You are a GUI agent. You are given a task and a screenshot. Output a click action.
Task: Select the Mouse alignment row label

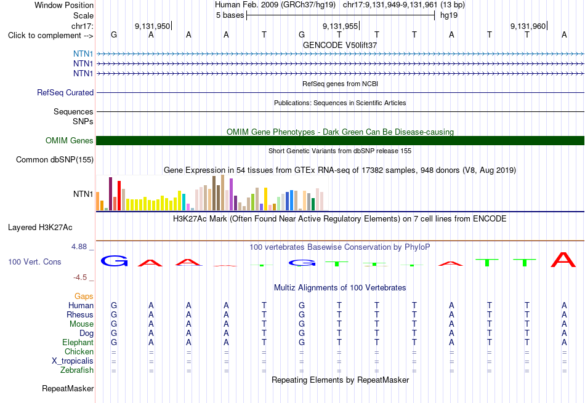(81, 324)
